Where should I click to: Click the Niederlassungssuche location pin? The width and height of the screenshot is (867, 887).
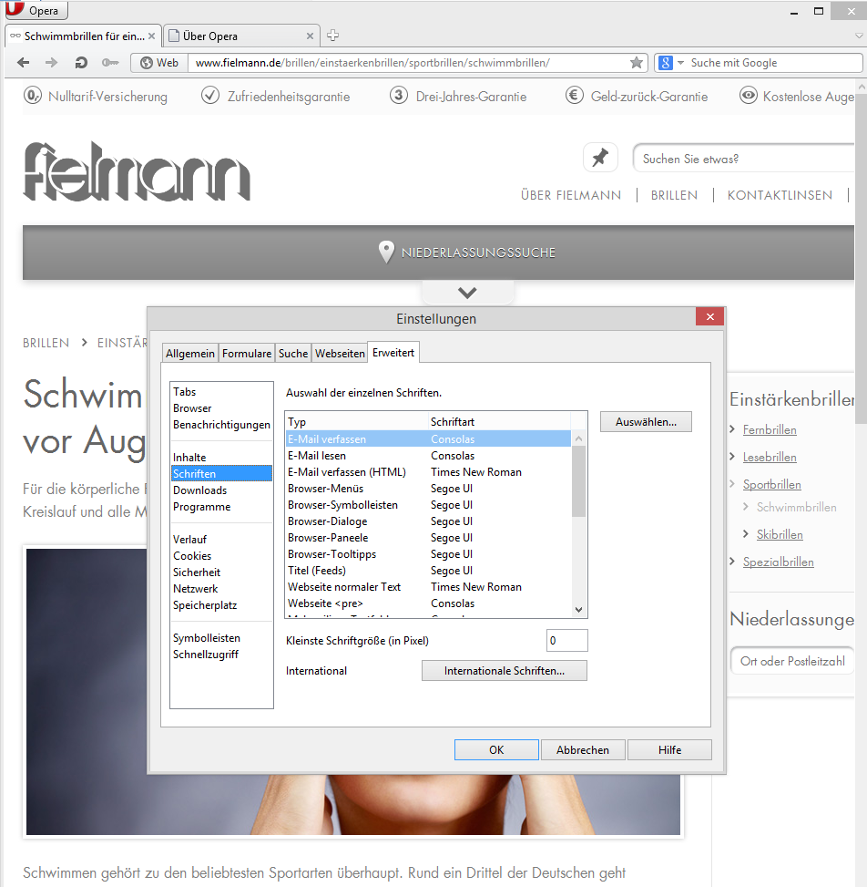pos(386,252)
